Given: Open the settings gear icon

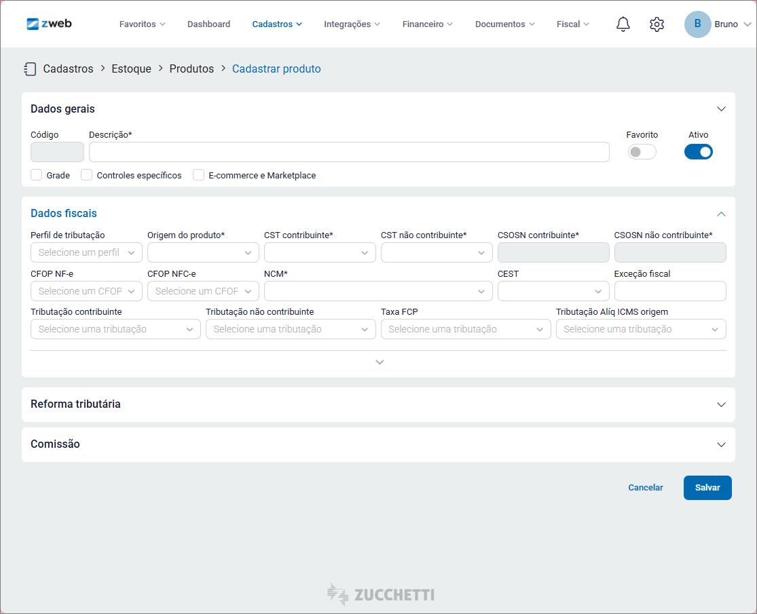Looking at the screenshot, I should coord(657,24).
